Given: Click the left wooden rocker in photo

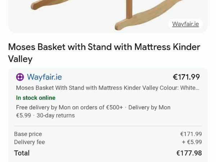Looking at the screenshot, I should 41,5.
